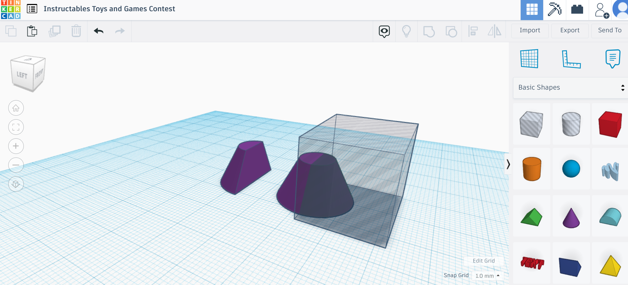Click the view cube FRONT face
Image resolution: width=628 pixels, height=285 pixels.
pyautogui.click(x=39, y=73)
